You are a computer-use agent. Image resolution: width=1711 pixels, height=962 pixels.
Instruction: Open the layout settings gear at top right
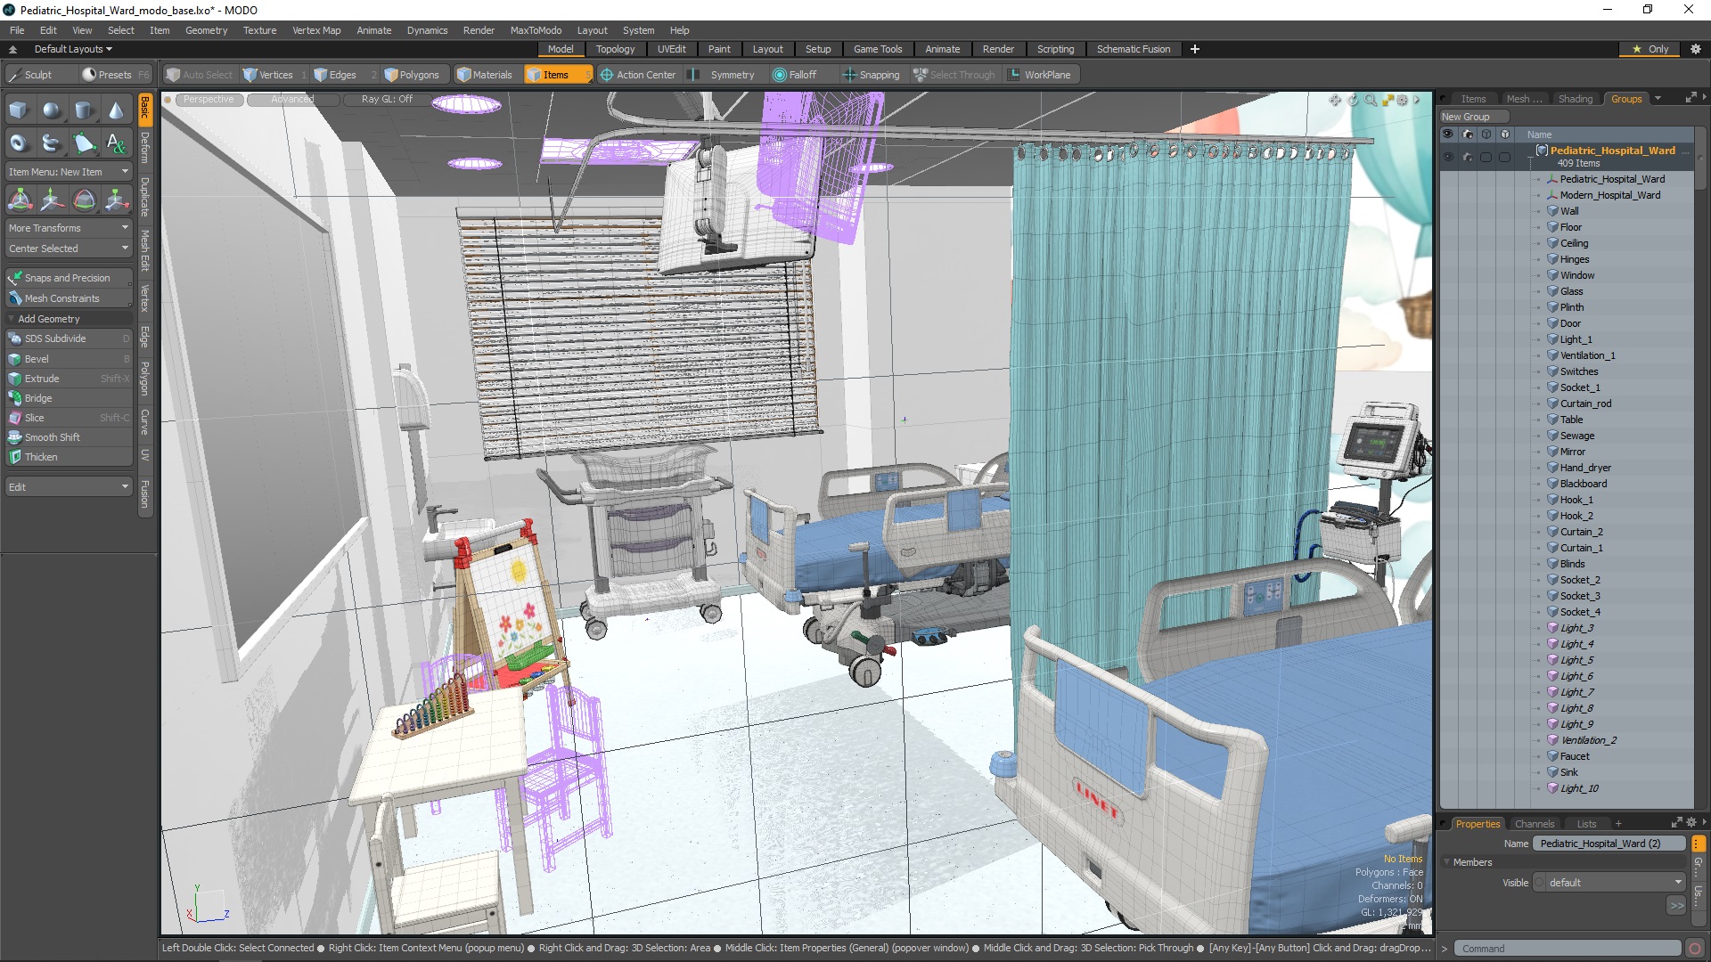point(1696,49)
